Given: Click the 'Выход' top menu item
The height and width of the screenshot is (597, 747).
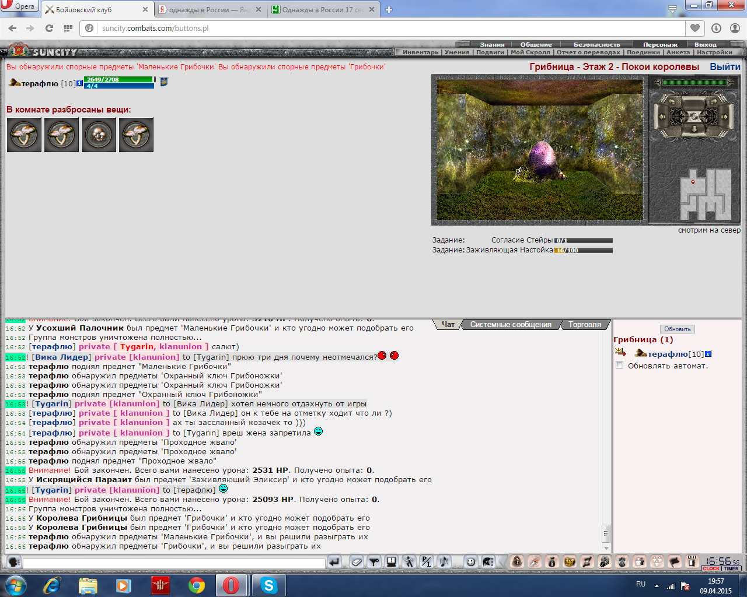Looking at the screenshot, I should click(x=705, y=44).
